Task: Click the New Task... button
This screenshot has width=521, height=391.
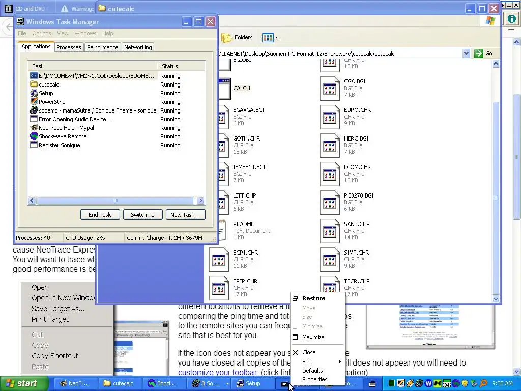Action: pyautogui.click(x=185, y=215)
